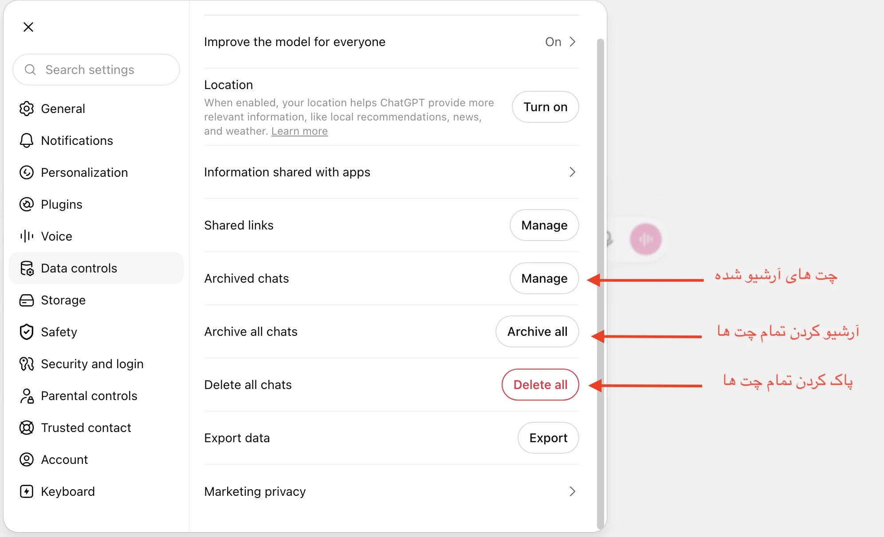Open General settings via gear icon
884x537 pixels.
click(27, 109)
